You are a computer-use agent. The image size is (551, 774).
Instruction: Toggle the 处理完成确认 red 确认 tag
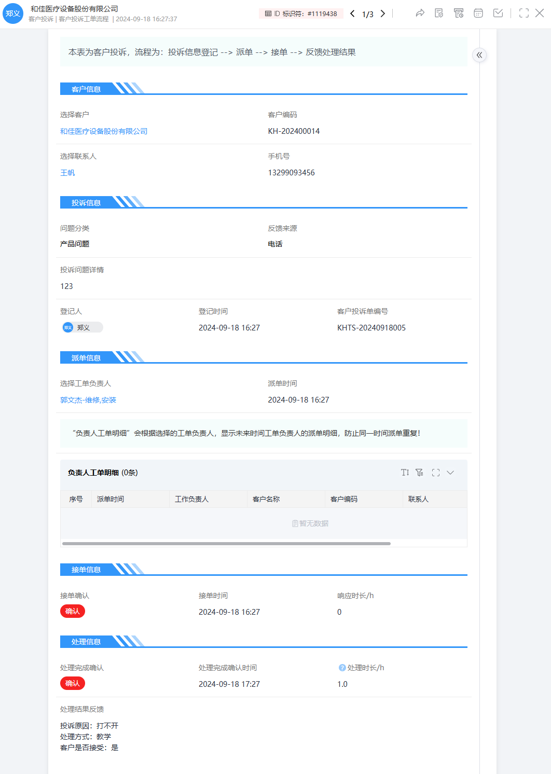73,683
